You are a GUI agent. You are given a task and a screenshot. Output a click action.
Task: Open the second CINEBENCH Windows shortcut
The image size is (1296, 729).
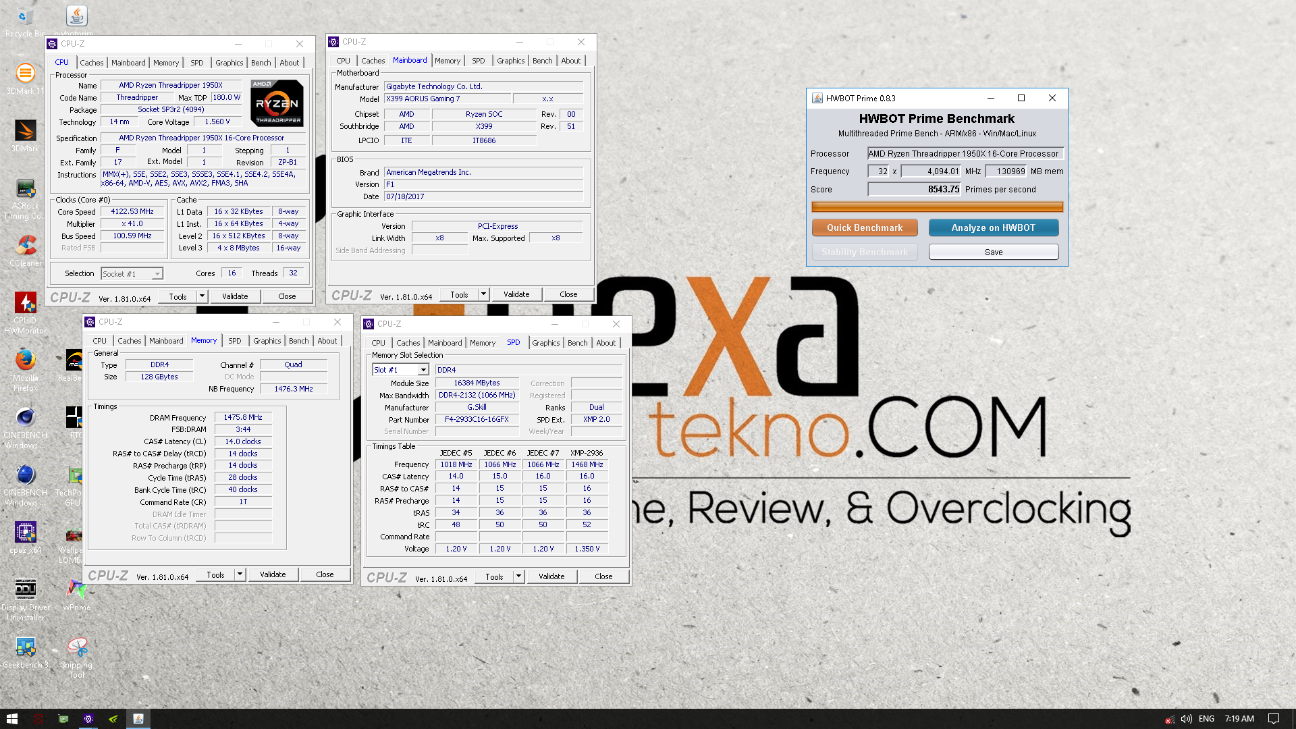[25, 485]
